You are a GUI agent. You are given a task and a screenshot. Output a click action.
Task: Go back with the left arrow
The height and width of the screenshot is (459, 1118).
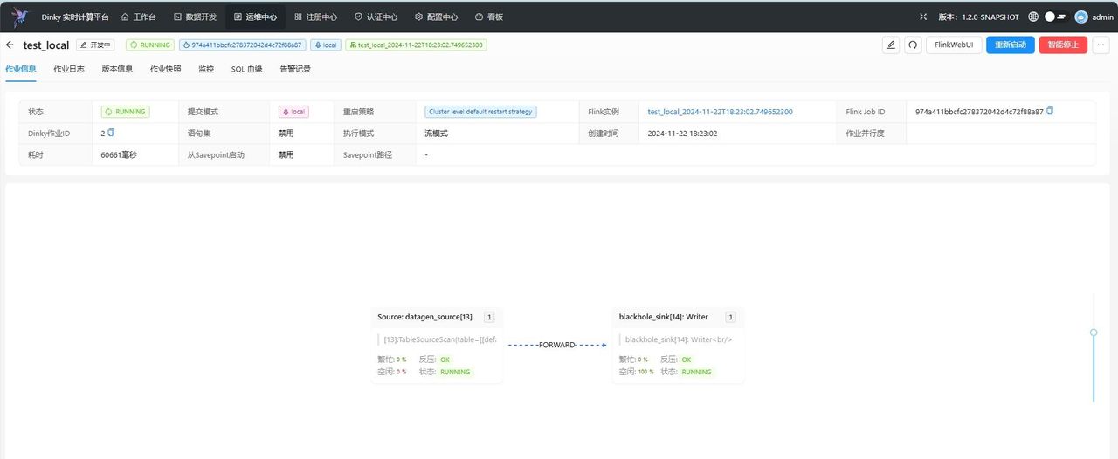tap(10, 45)
